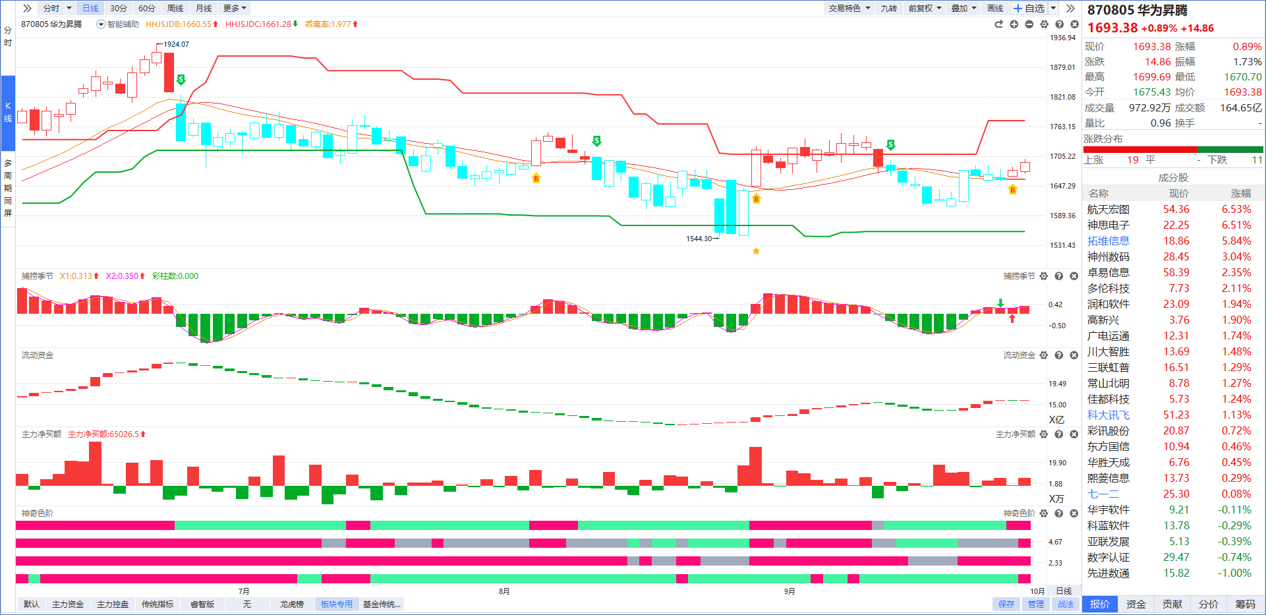This screenshot has width=1266, height=615.
Task: Select the 资金 tab at bottom right
Action: click(1136, 604)
